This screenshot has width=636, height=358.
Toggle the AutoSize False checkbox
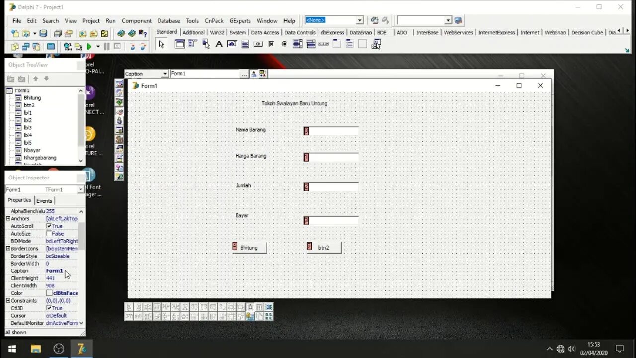[49, 234]
